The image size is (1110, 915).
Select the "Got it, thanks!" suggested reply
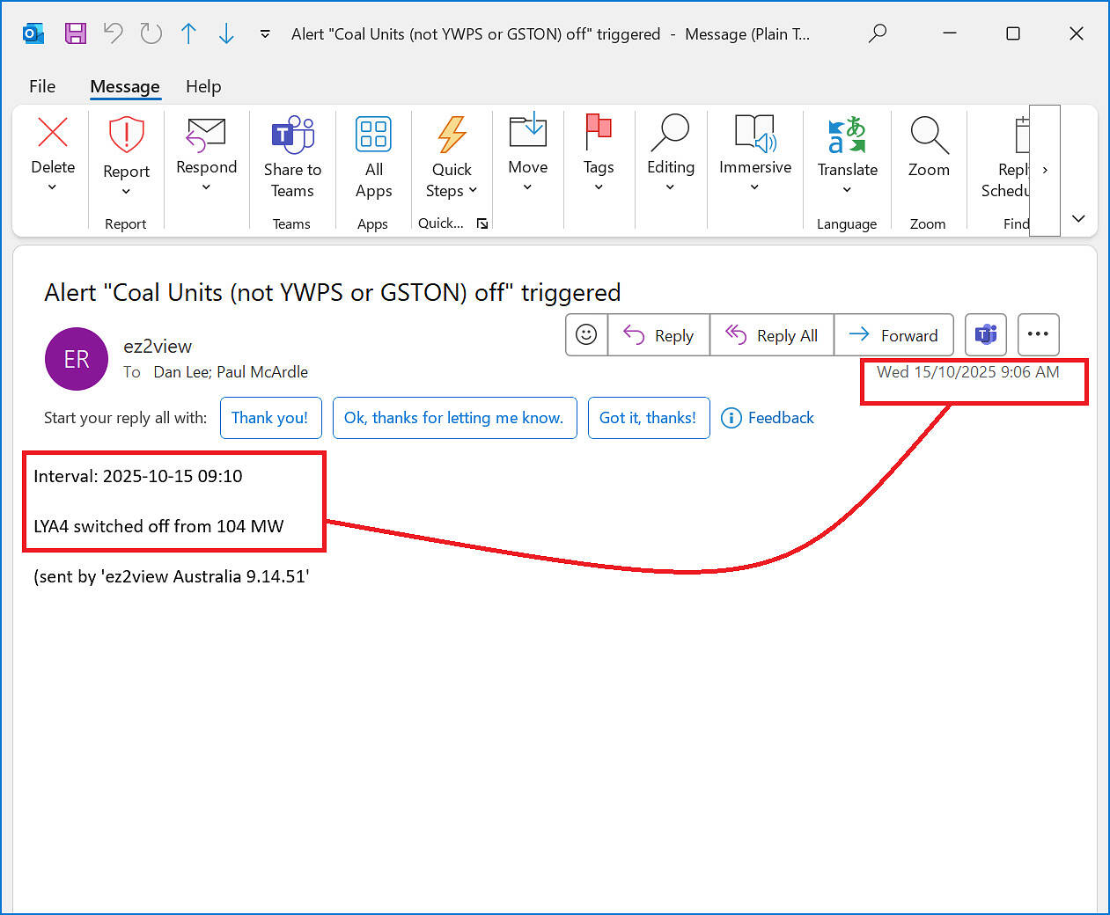tap(648, 418)
